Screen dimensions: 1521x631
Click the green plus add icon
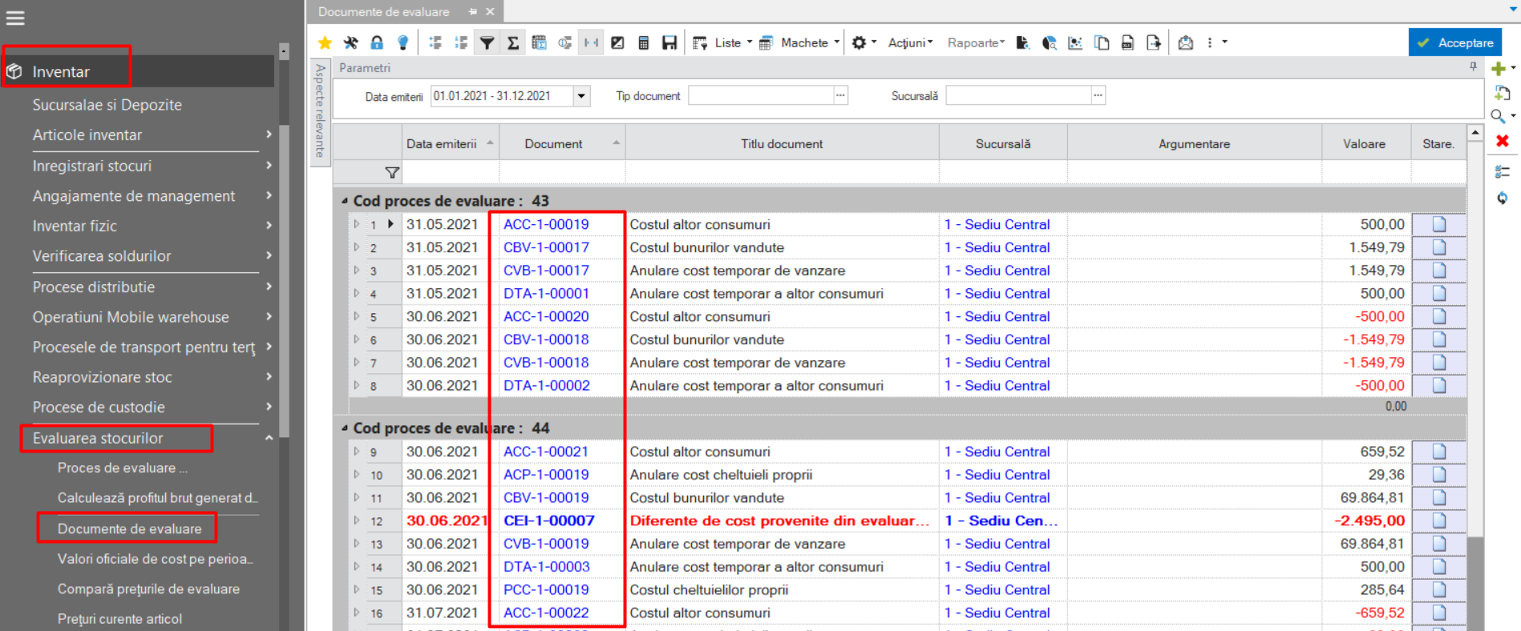pyautogui.click(x=1498, y=69)
